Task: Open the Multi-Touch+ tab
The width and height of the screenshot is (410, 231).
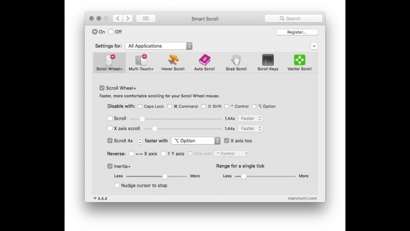Action: click(141, 63)
